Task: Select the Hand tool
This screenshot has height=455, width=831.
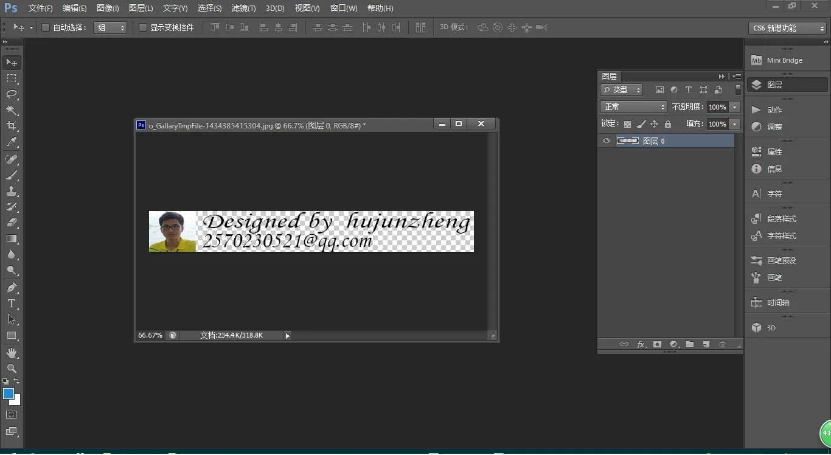Action: coord(12,353)
